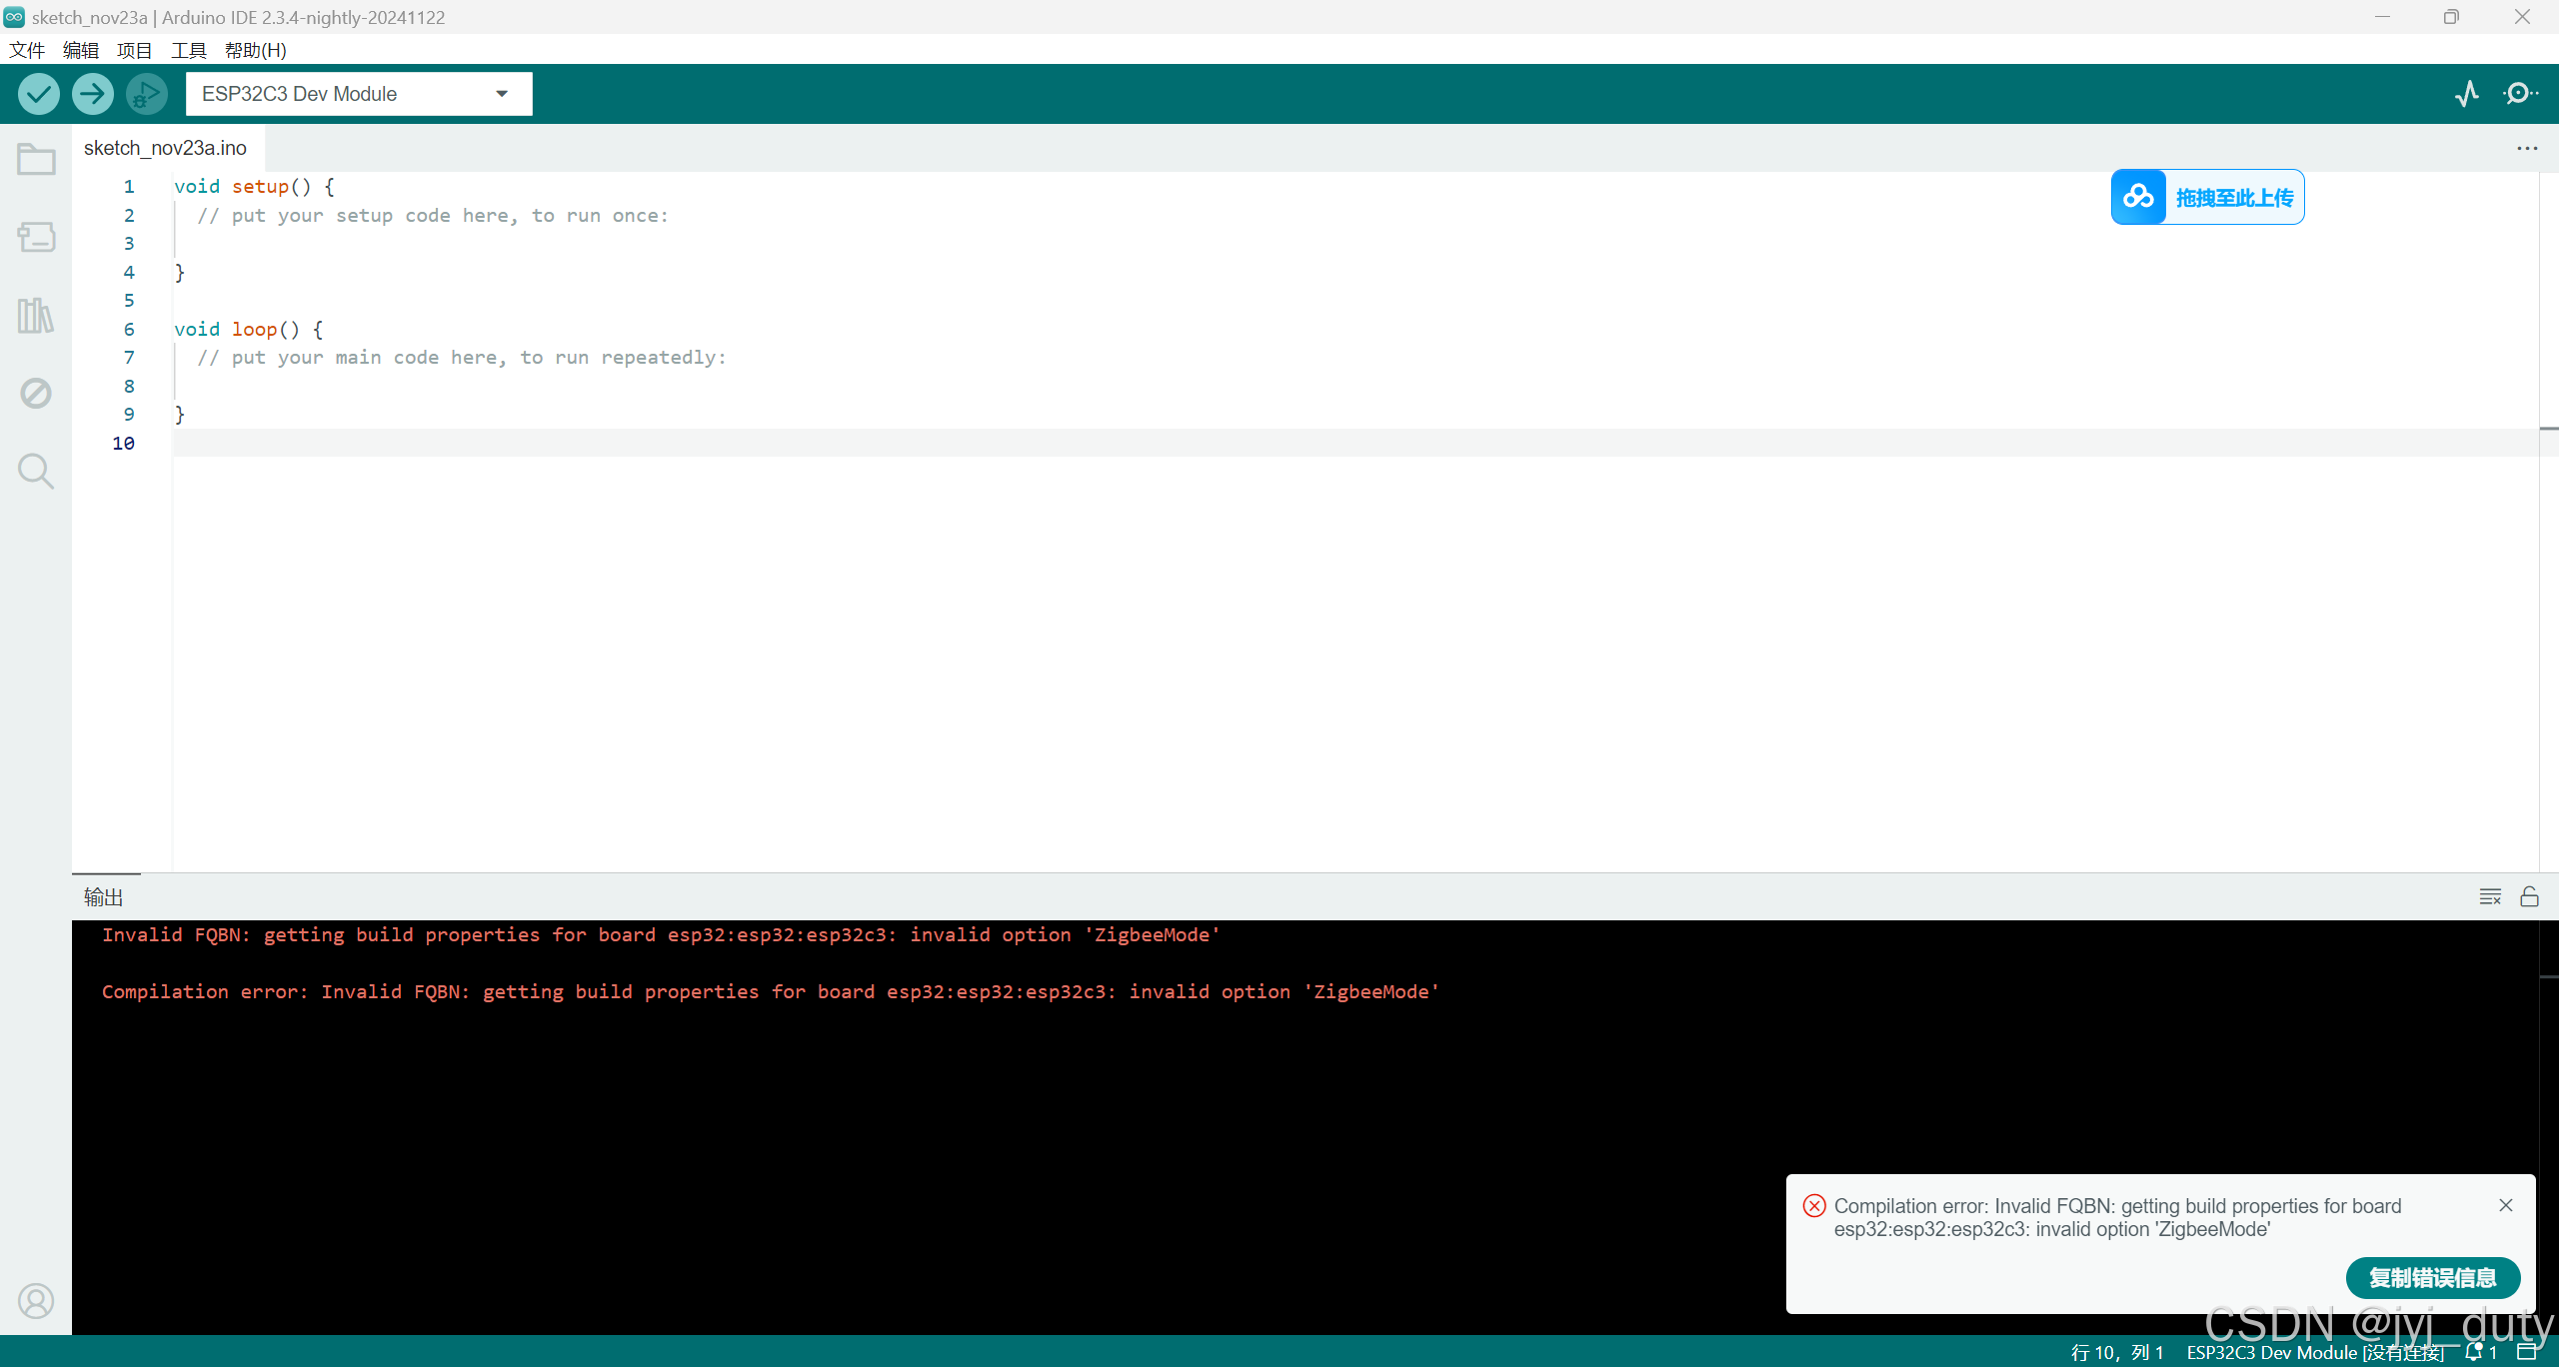Open the Serial Plotter icon
Viewport: 2559px width, 1367px height.
[2466, 94]
